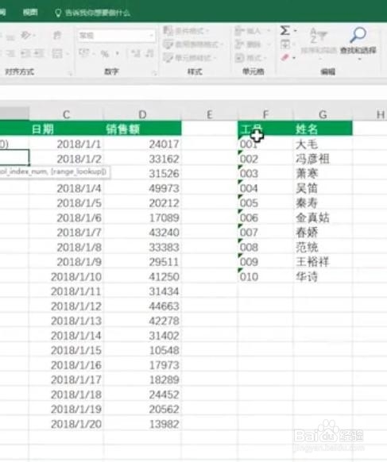Select employee ID cell 005

[265, 202]
